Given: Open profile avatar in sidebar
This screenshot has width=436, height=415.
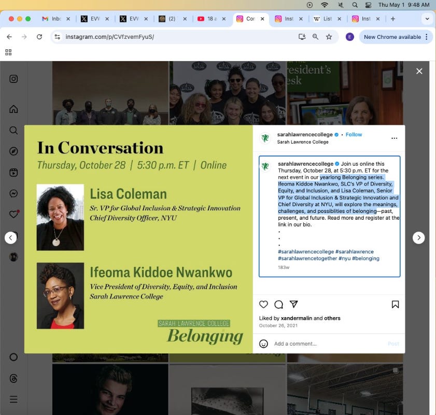Looking at the screenshot, I should (x=13, y=257).
